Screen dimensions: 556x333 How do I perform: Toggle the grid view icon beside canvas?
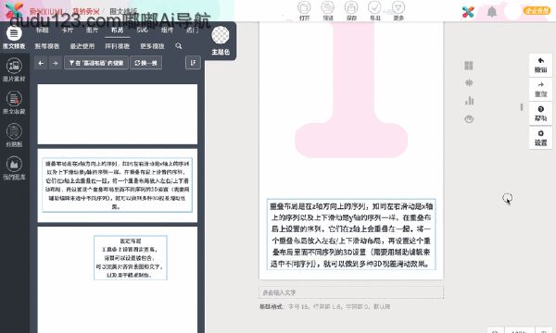[x=469, y=66]
